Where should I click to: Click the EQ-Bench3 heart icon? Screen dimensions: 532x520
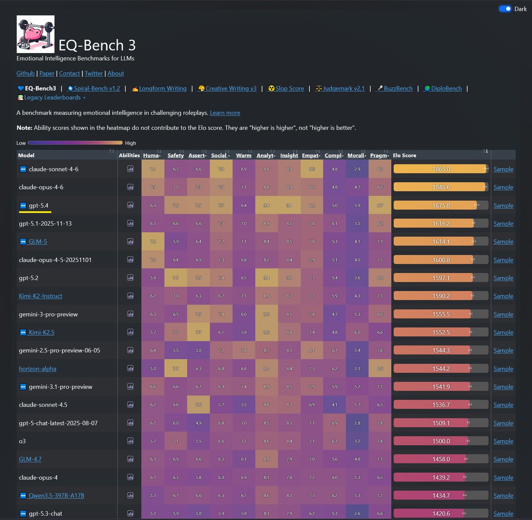pos(20,88)
